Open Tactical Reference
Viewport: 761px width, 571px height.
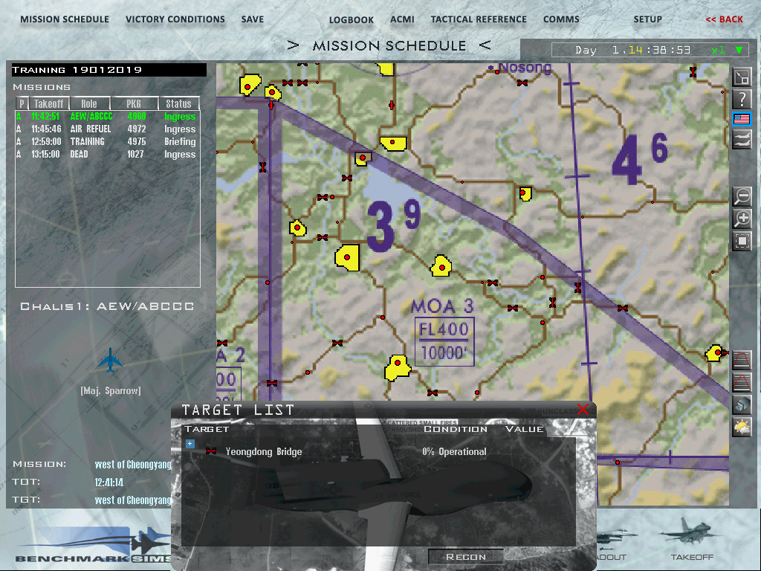click(479, 19)
